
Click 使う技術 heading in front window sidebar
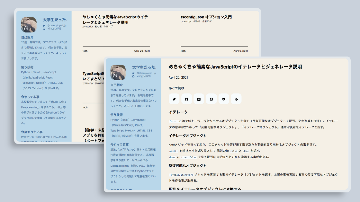tap(116, 115)
